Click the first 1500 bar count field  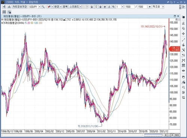pos(130,7)
